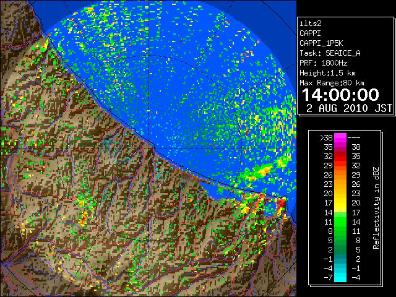Click the 'PRF: 1800Hz' text

tap(323, 63)
